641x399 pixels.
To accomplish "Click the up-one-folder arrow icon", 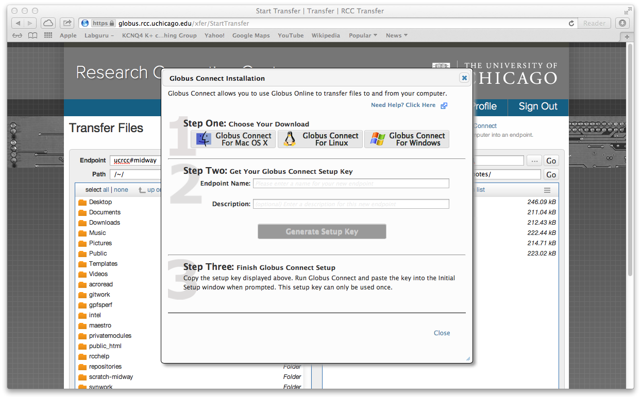I will coord(142,190).
